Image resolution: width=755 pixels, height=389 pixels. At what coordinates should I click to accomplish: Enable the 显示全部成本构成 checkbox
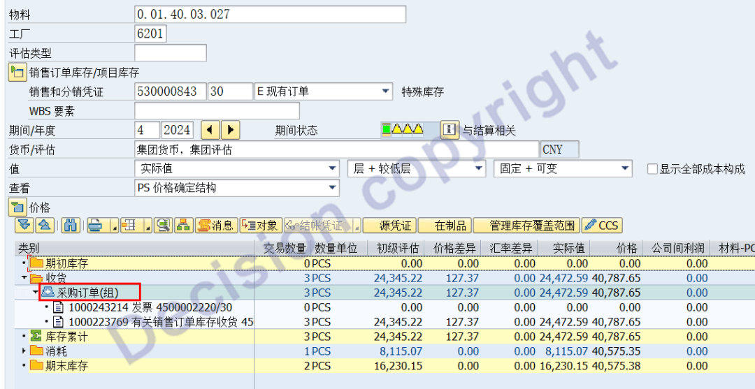coord(652,169)
